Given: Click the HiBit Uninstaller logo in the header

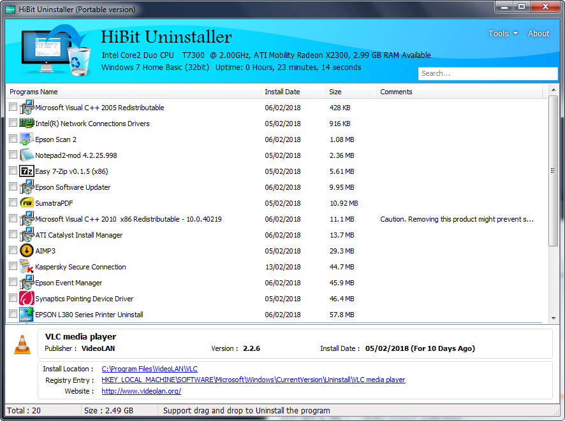Looking at the screenshot, I should click(56, 50).
